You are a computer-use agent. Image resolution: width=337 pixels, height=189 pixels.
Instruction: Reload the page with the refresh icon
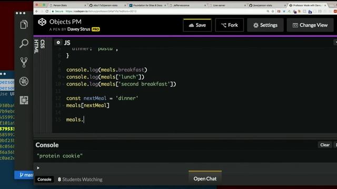click(x=47, y=11)
